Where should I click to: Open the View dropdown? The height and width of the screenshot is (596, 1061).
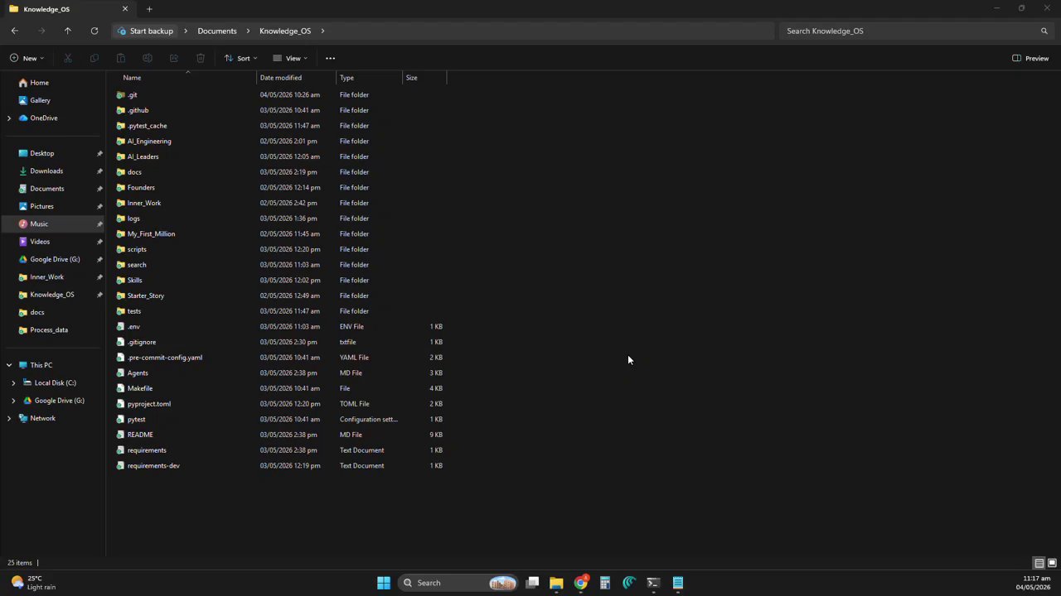290,58
